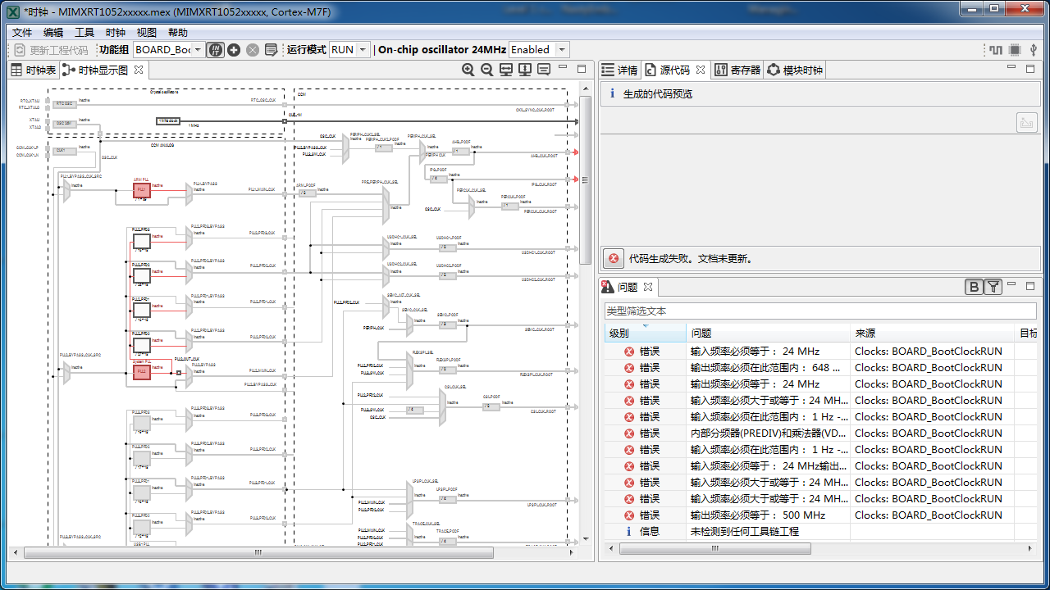The image size is (1050, 590).
Task: Click the red ARM PLL block in diagram
Action: click(x=141, y=190)
